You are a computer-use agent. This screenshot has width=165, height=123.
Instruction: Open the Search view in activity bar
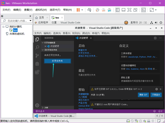click(37, 47)
